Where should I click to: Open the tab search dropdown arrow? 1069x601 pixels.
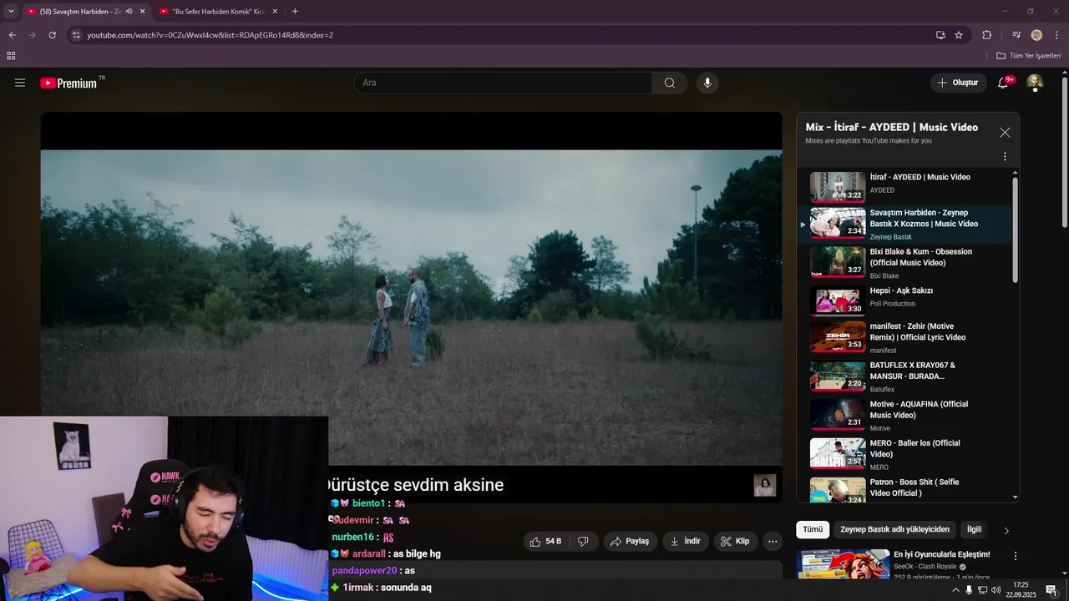(11, 12)
